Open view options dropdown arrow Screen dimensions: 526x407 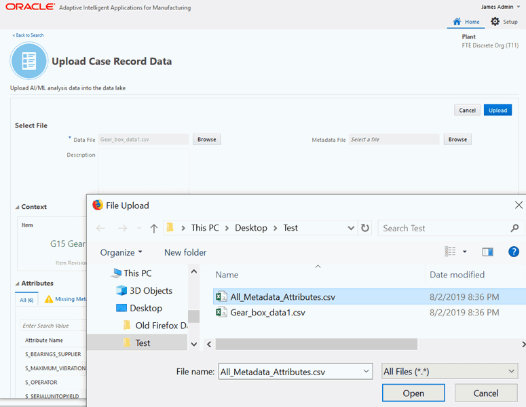[465, 252]
